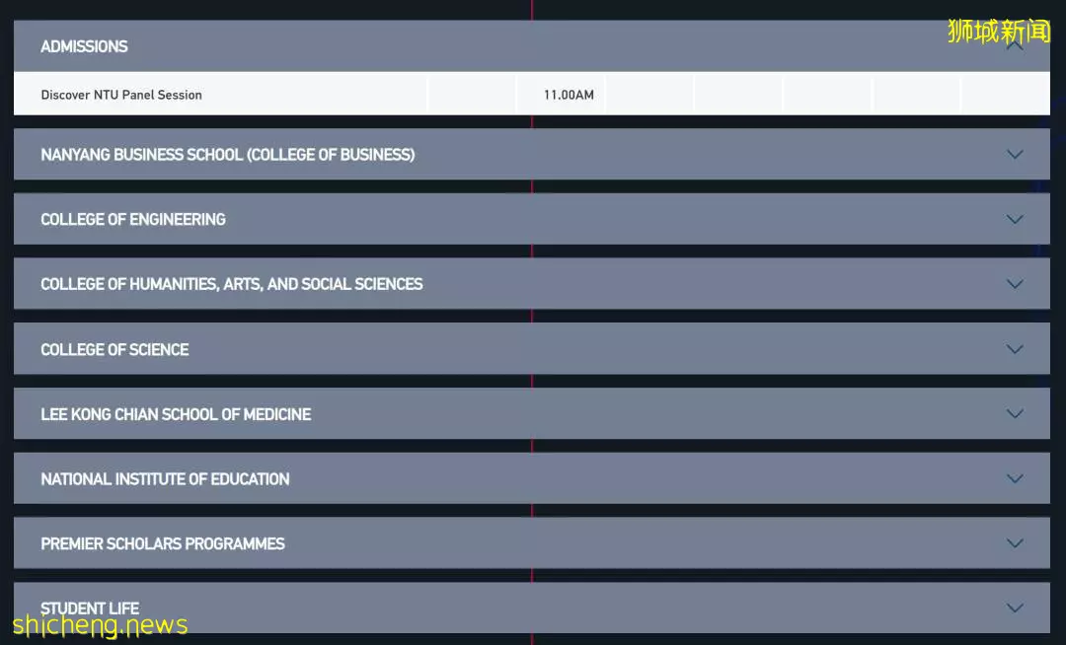Expand Premier Scholars Programmes chevron
The image size is (1066, 645).
(1015, 543)
